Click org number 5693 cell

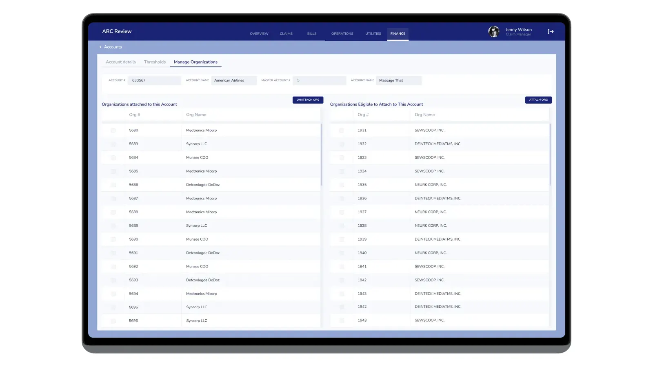coord(133,280)
